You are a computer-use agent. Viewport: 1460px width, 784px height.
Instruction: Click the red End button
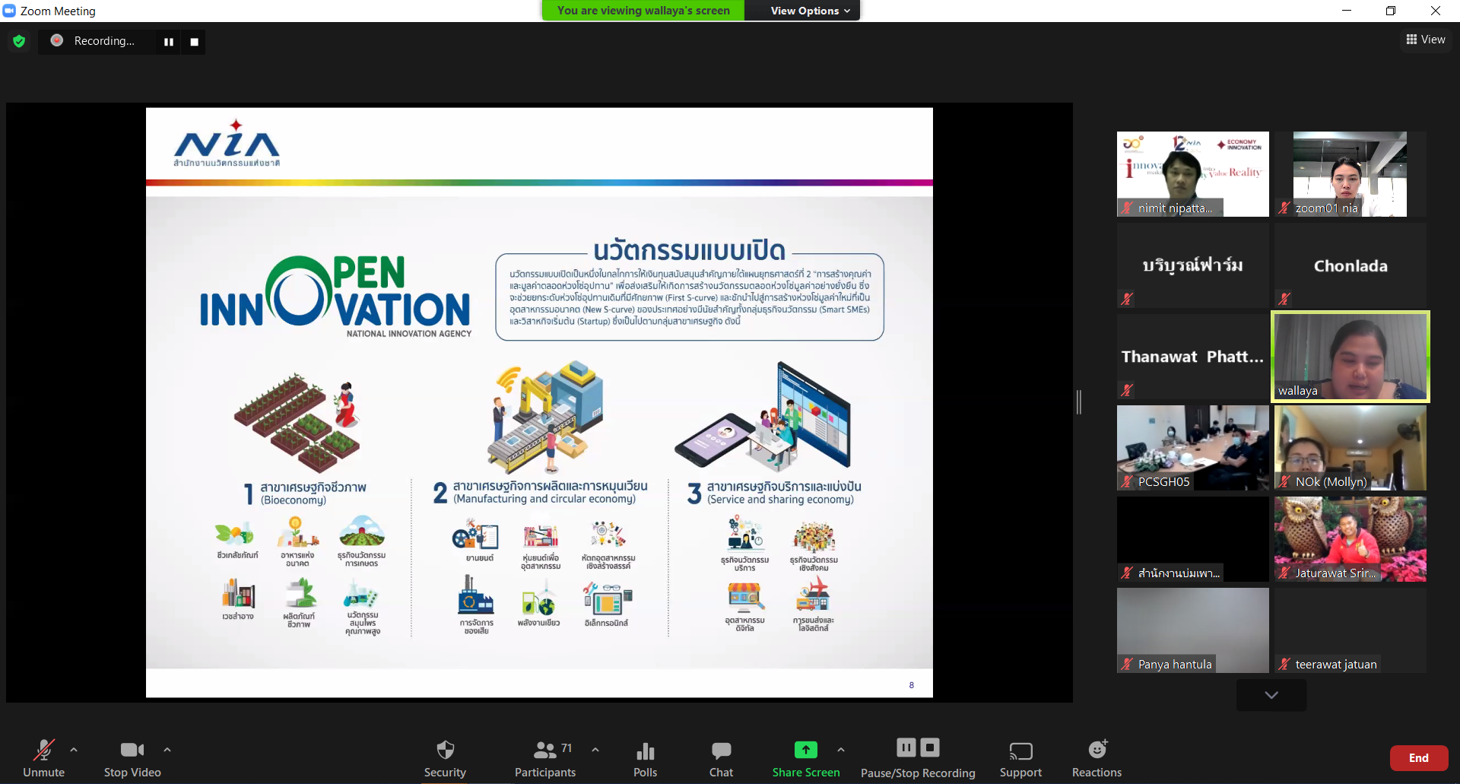tap(1419, 758)
